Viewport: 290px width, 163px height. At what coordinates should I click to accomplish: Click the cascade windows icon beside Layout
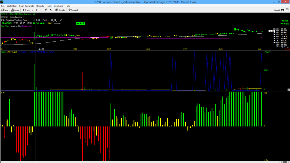pyautogui.click(x=287, y=10)
